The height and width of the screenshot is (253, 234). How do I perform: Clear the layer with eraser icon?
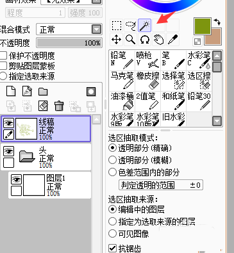43,106
